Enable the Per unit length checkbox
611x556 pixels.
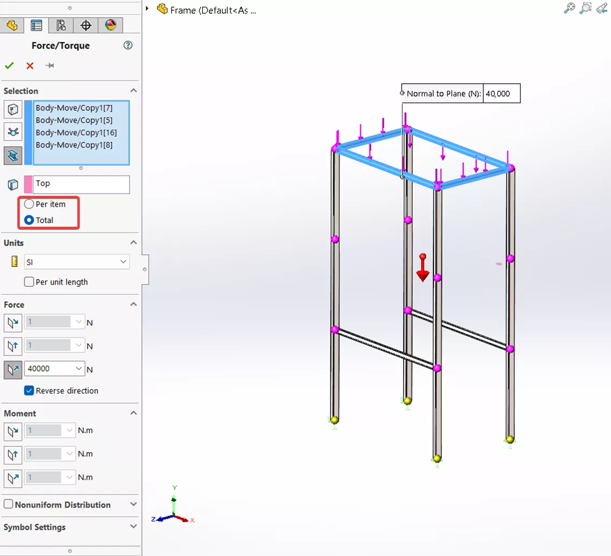[x=28, y=281]
